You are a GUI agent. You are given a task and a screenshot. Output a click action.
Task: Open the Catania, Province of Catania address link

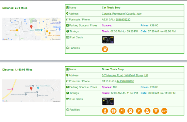pyautogui.click(x=122, y=14)
